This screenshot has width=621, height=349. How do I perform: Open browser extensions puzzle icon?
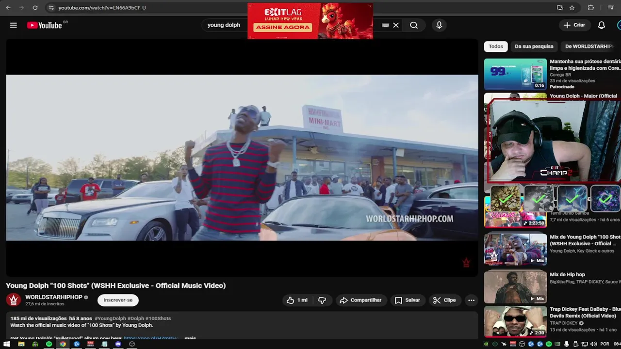click(x=591, y=8)
